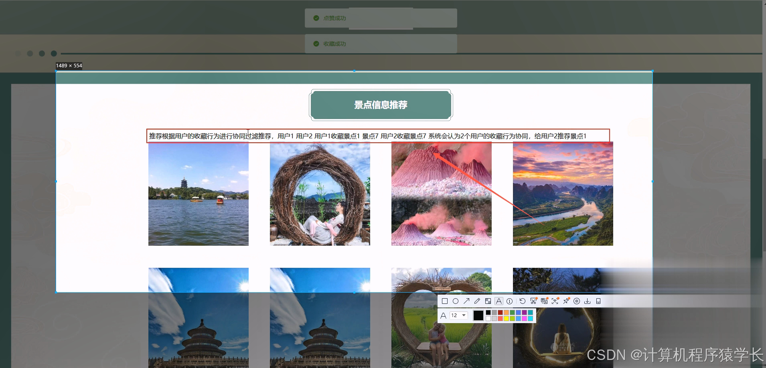This screenshot has height=368, width=766.
Task: Click the collaborative filtering description text box
Action: pyautogui.click(x=378, y=136)
